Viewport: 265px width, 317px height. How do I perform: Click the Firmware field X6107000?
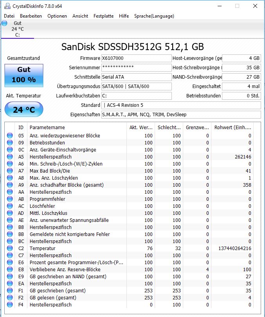point(137,58)
